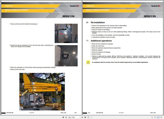Click the yellow warning triangle icon

(x=88, y=62)
